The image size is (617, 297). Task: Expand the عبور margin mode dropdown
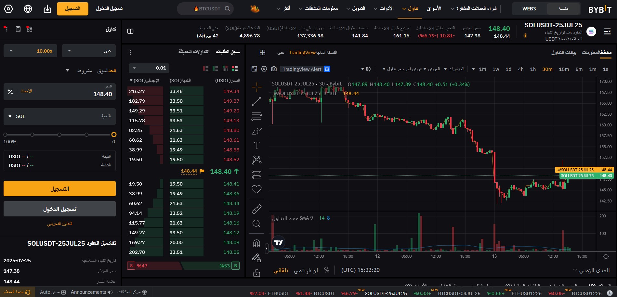tap(88, 51)
